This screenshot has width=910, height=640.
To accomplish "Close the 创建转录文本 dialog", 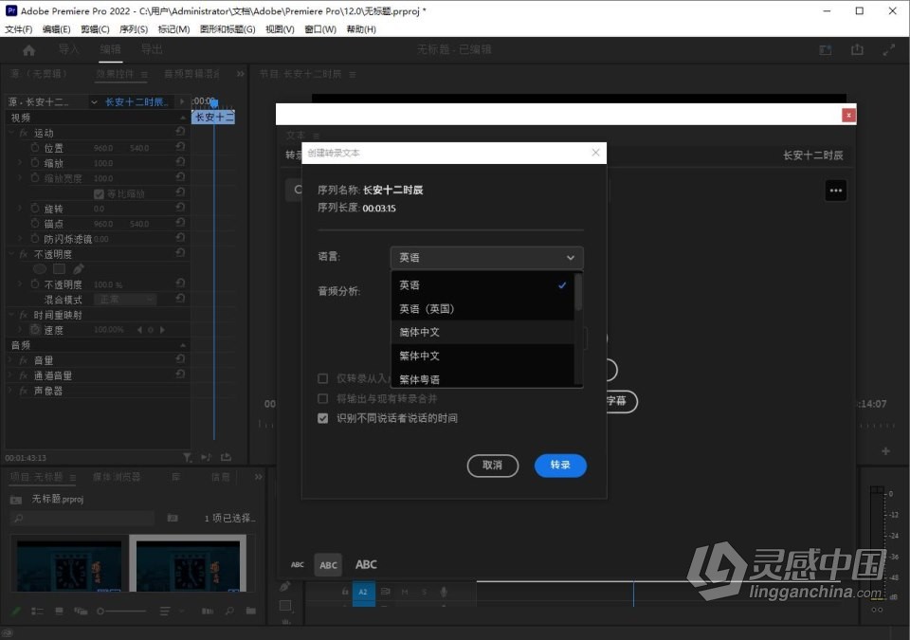I will [595, 152].
